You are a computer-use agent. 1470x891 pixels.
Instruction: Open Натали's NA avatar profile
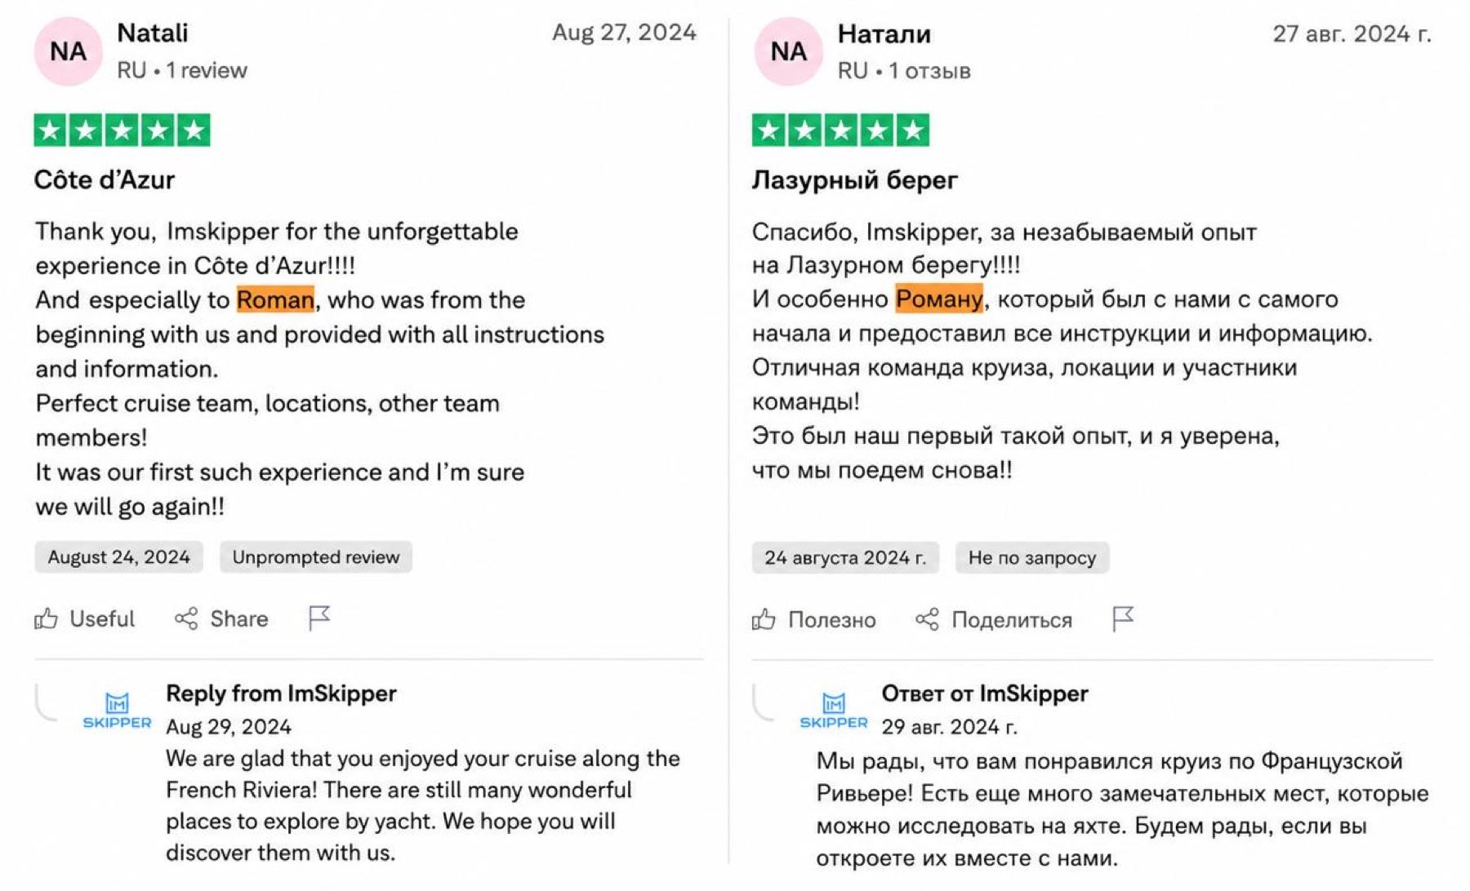(x=788, y=51)
